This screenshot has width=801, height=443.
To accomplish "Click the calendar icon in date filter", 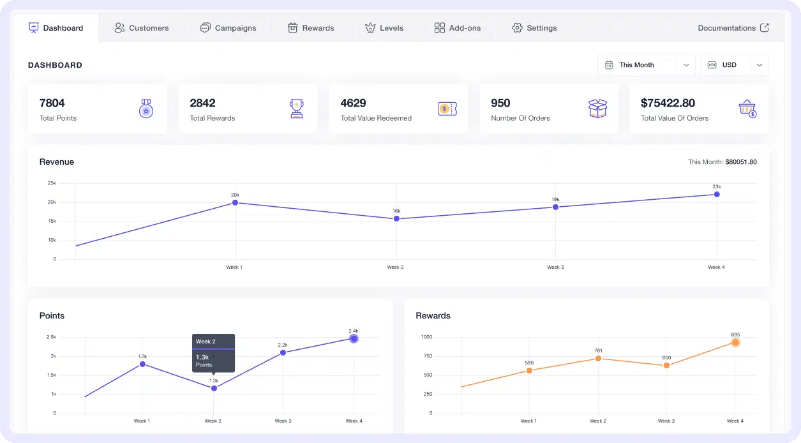I will (x=609, y=65).
